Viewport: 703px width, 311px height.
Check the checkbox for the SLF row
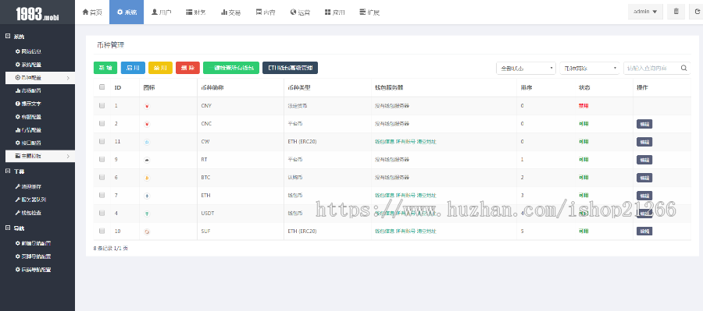[102, 231]
